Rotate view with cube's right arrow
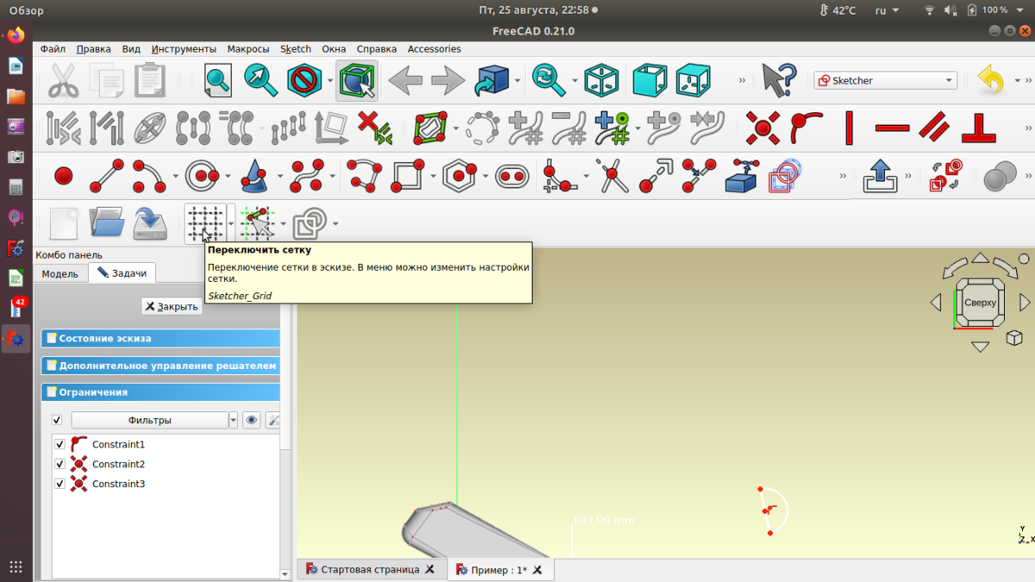The image size is (1035, 582). (x=1025, y=303)
